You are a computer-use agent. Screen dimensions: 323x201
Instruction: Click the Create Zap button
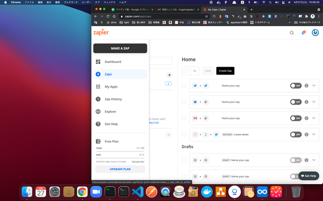(x=225, y=71)
